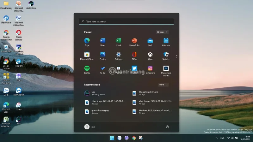Launch PowerPoint from pinned apps
Screen dimensions: 253x142
134,42
